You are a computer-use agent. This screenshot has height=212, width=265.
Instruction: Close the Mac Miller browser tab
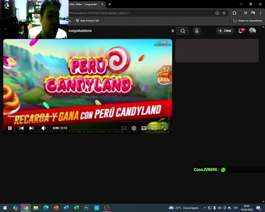(102, 4)
